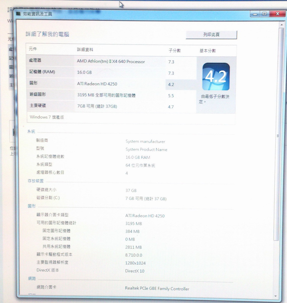The width and height of the screenshot is (287, 303).
Task: Click the 硬碟總大小 label
Action: 46,189
